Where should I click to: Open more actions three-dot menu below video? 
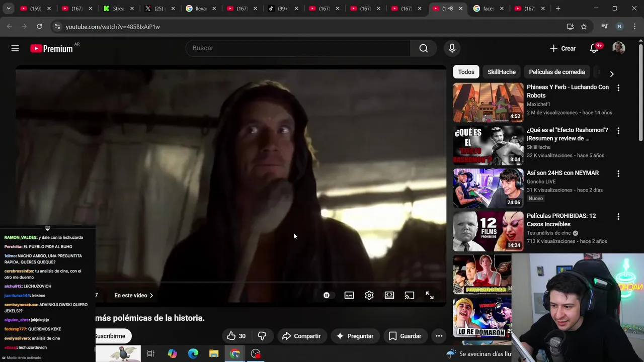click(x=439, y=336)
